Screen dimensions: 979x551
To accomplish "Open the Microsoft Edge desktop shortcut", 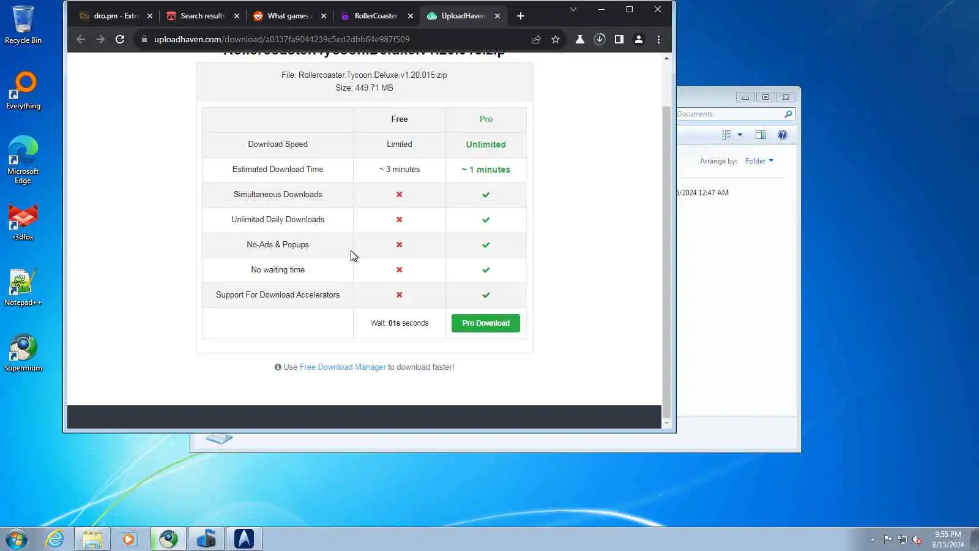I will click(x=23, y=160).
